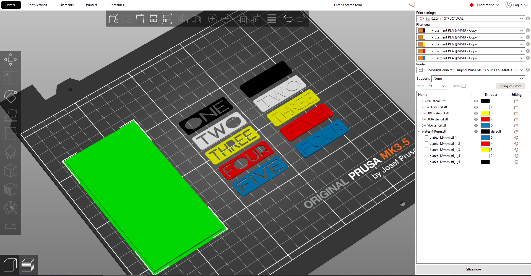
Task: Click yellow extruder swatch of 3-THREE-stencil.stl
Action: 485,113
